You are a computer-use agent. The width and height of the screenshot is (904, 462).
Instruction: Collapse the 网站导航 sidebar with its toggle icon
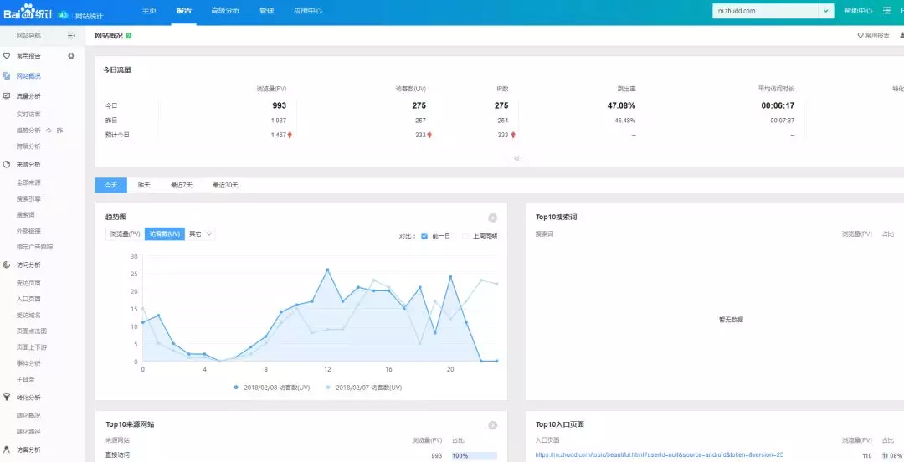click(71, 36)
